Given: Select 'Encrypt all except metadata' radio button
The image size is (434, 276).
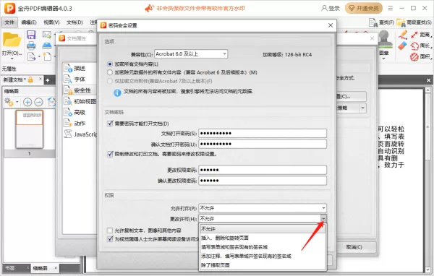Looking at the screenshot, I should coord(110,72).
